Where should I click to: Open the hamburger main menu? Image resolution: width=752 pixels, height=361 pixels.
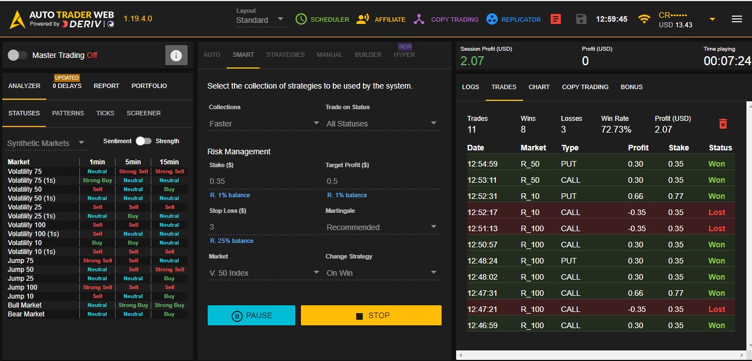point(737,19)
